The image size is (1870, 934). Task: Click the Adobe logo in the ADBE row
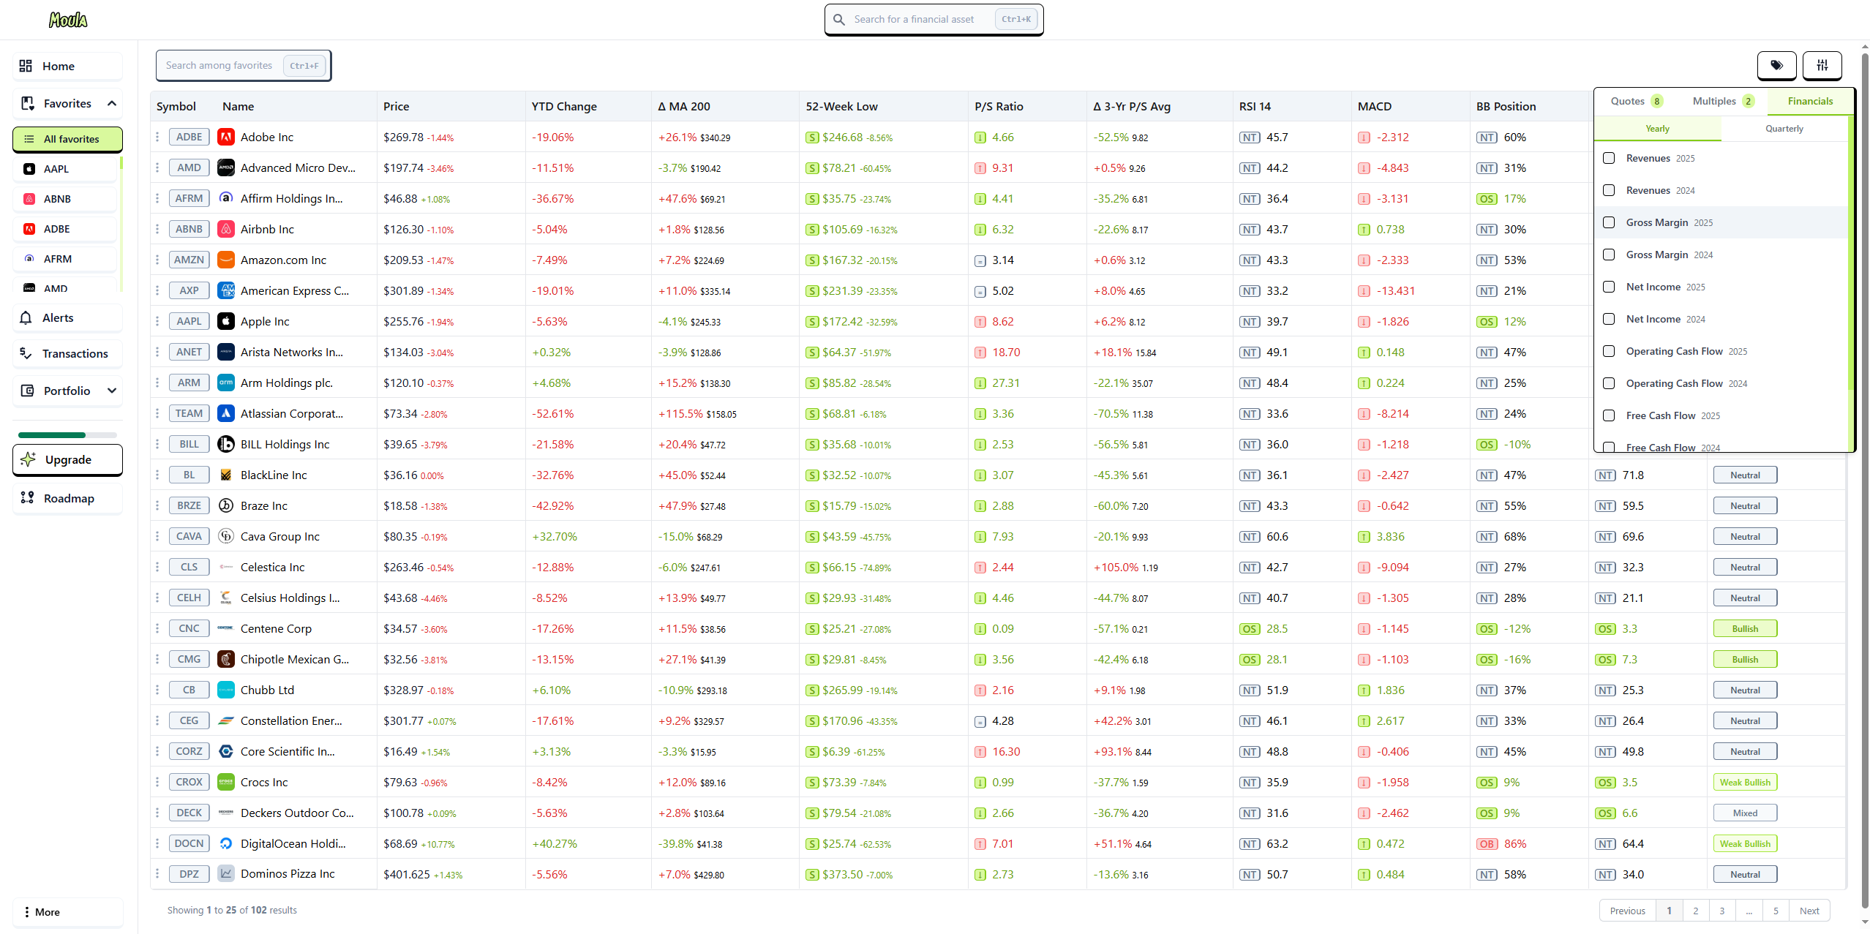pyautogui.click(x=226, y=137)
